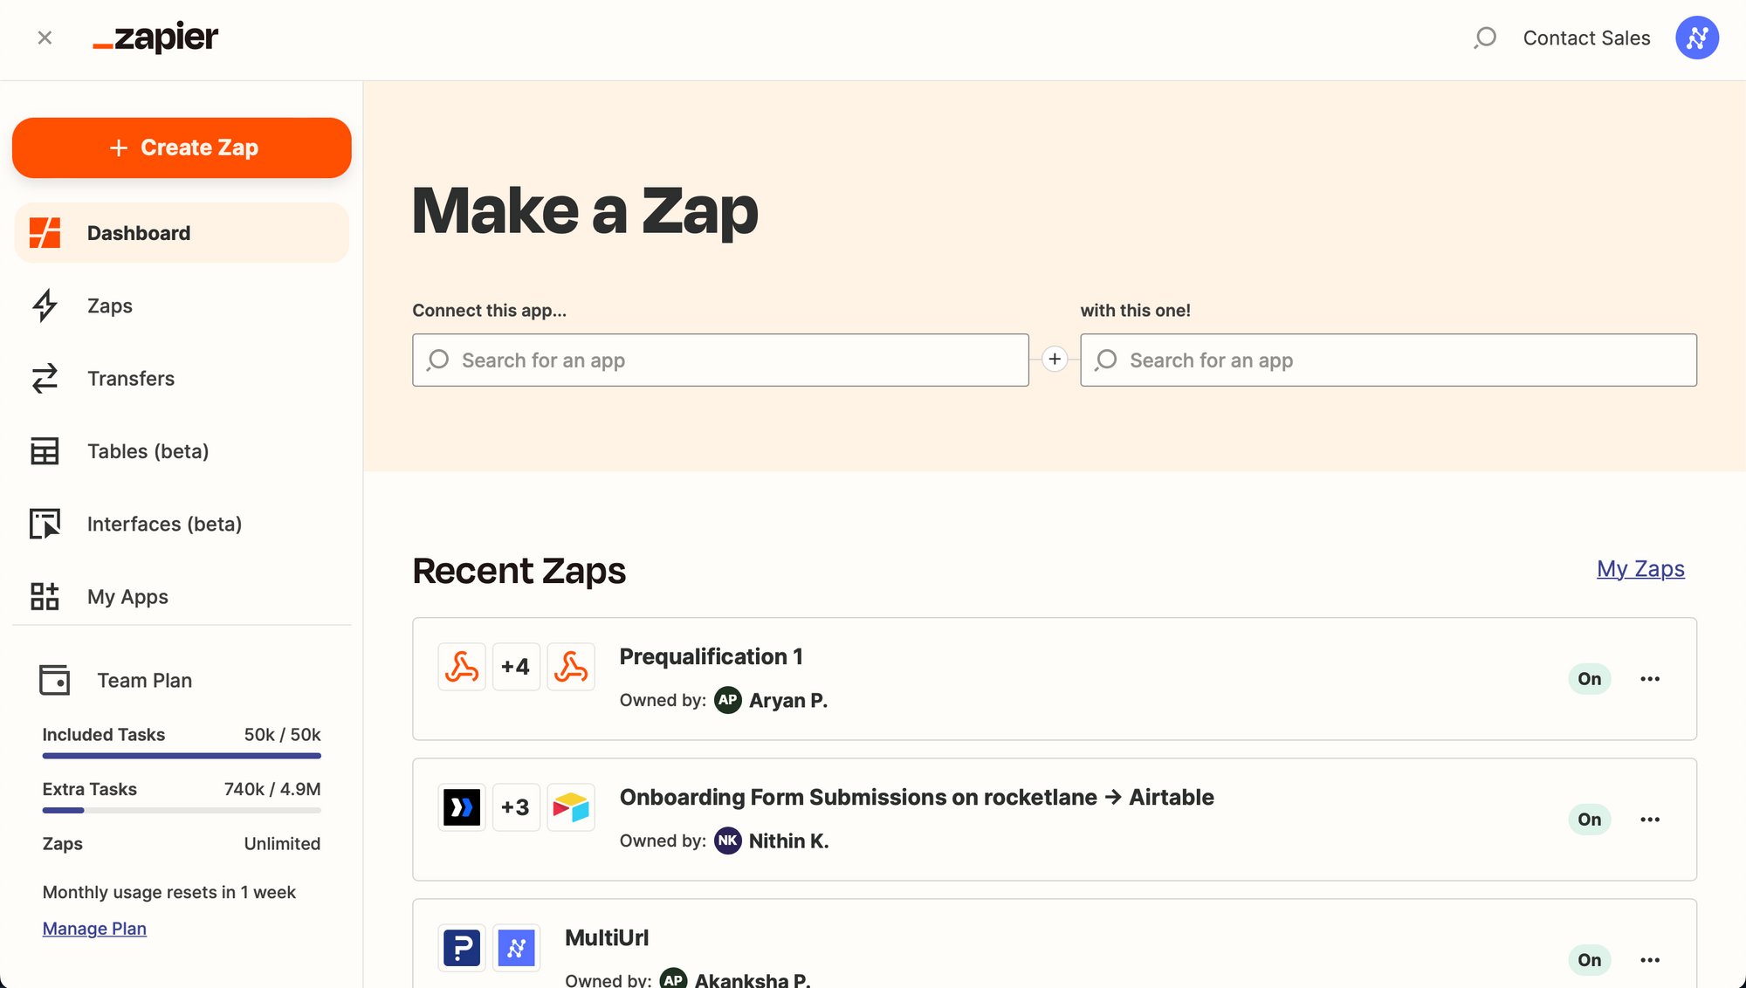Open the MultiUrl zap options menu
This screenshot has height=988, width=1746.
[x=1651, y=959]
